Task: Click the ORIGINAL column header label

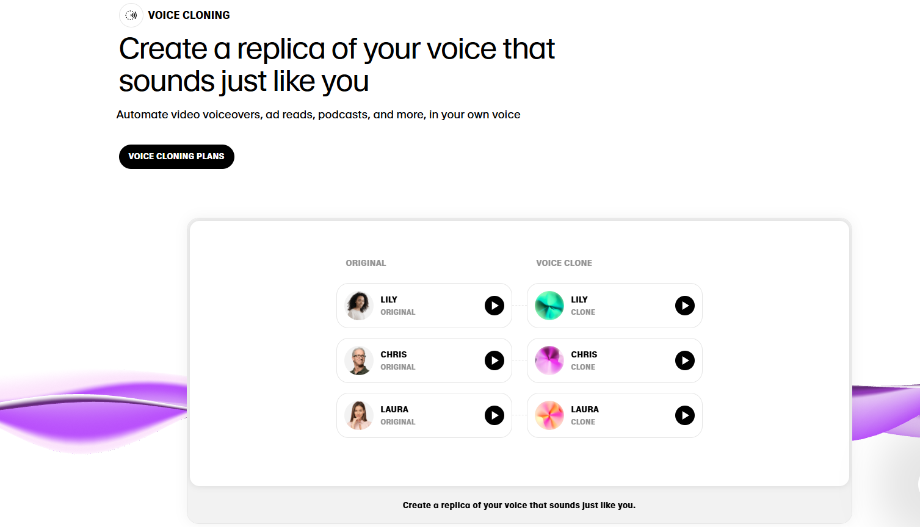Action: [366, 263]
